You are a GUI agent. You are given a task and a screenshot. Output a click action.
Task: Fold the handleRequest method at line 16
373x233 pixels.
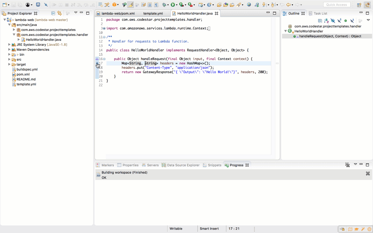click(x=104, y=59)
